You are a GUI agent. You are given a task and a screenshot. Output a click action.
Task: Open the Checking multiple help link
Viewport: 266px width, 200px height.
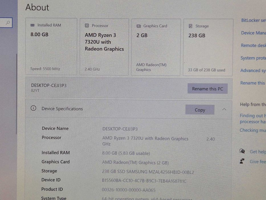point(253,130)
